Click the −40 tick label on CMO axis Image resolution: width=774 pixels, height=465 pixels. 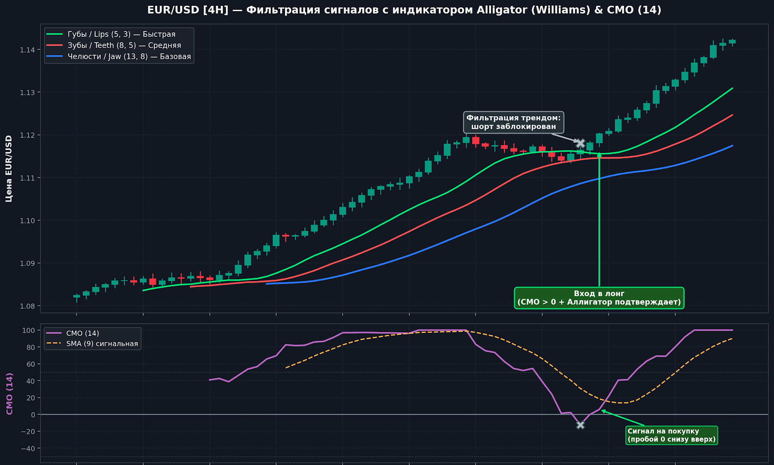pos(28,449)
